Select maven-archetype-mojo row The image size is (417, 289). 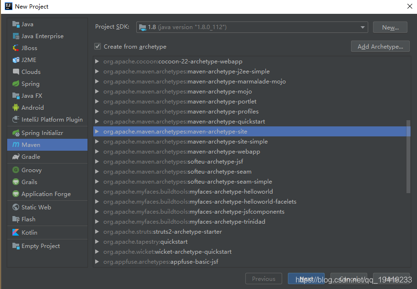coord(252,92)
